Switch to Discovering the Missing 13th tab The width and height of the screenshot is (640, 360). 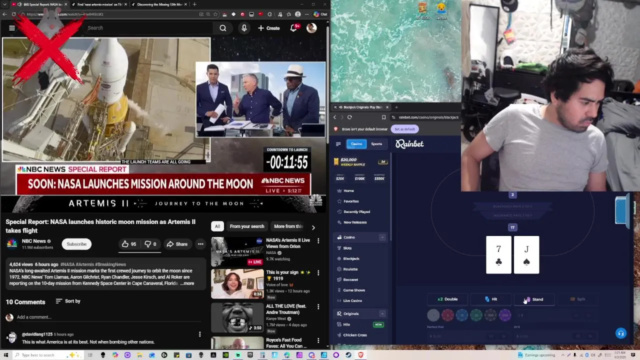(159, 4)
